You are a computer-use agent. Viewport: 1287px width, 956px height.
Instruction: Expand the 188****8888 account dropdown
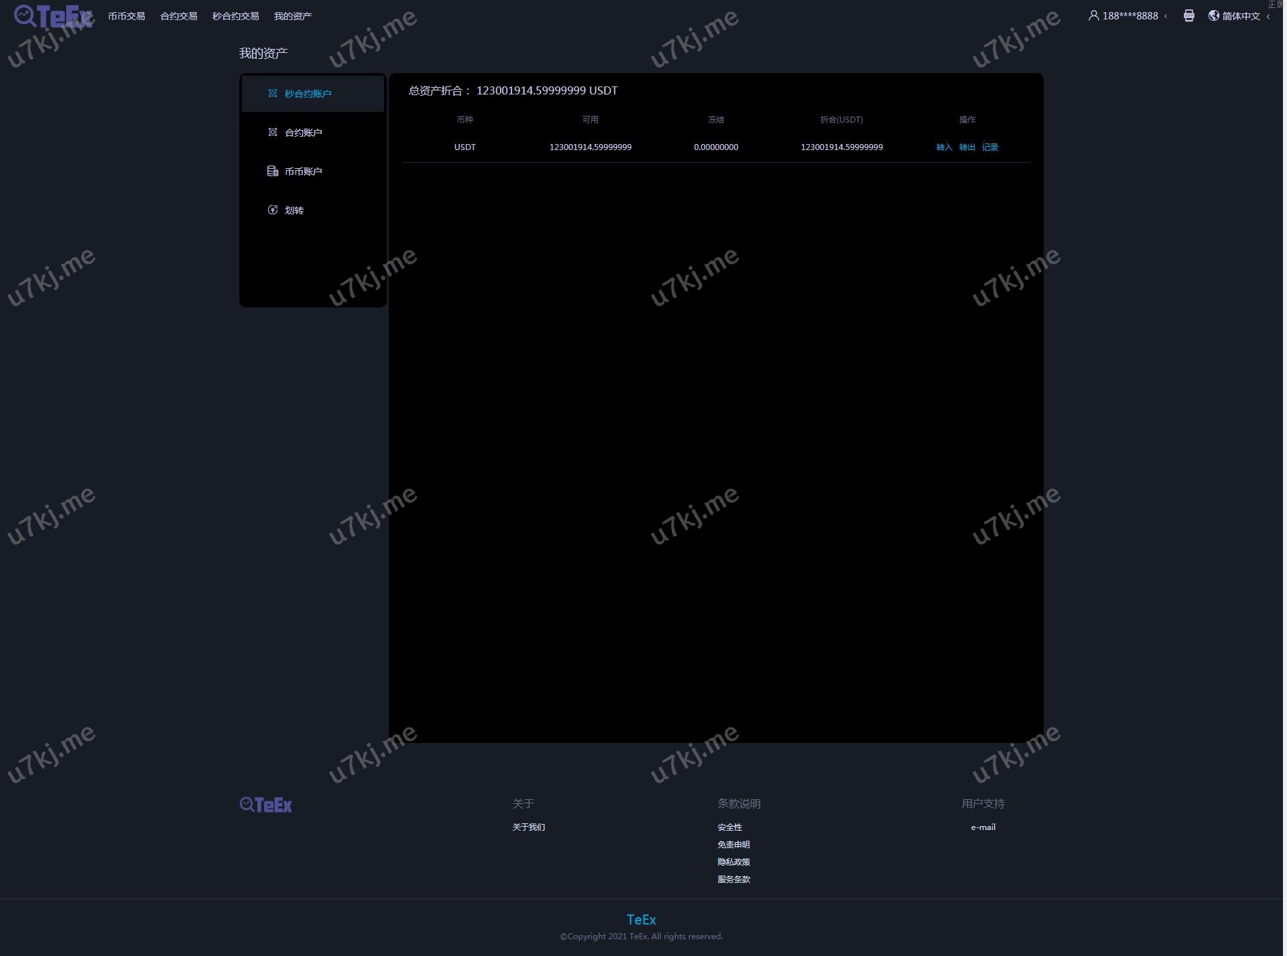point(1130,16)
